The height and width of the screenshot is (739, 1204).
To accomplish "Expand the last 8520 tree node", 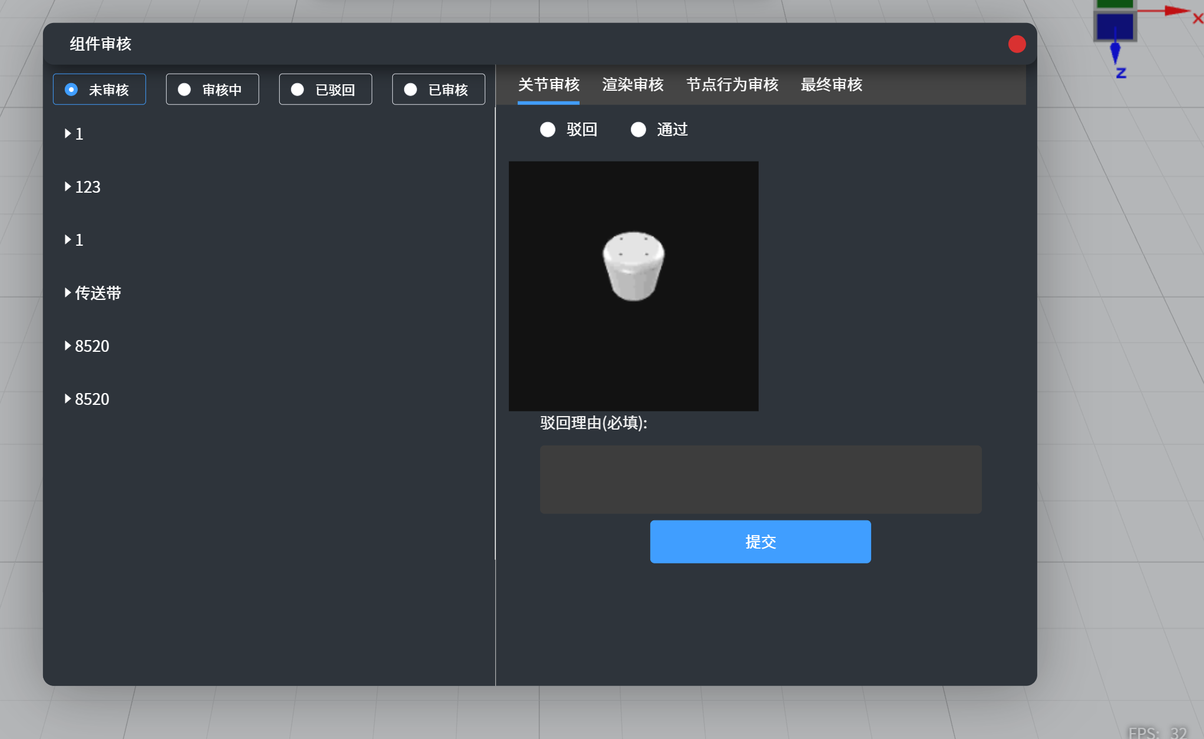I will [x=68, y=399].
